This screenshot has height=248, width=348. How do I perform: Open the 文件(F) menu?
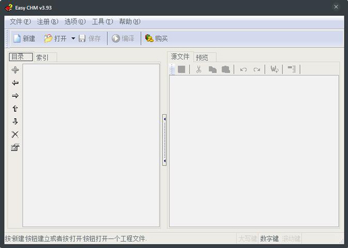[20, 21]
